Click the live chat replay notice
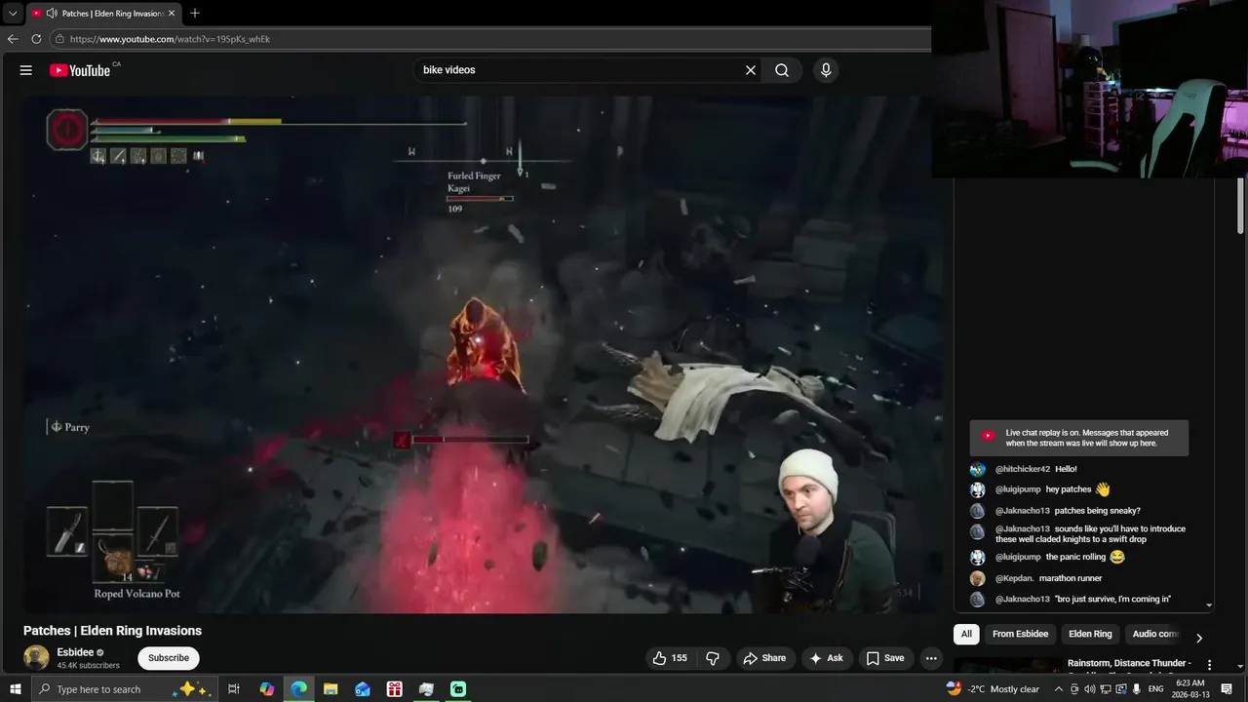Screen dimensions: 1248x702 [1078, 438]
